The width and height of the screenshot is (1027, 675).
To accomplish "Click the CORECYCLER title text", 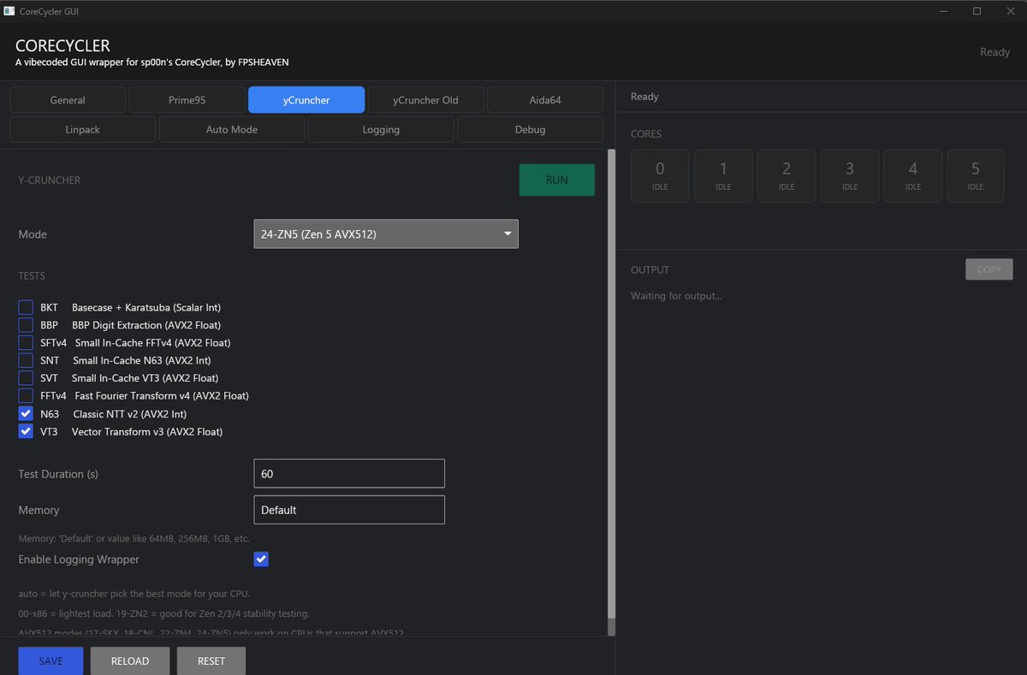I will (62, 45).
